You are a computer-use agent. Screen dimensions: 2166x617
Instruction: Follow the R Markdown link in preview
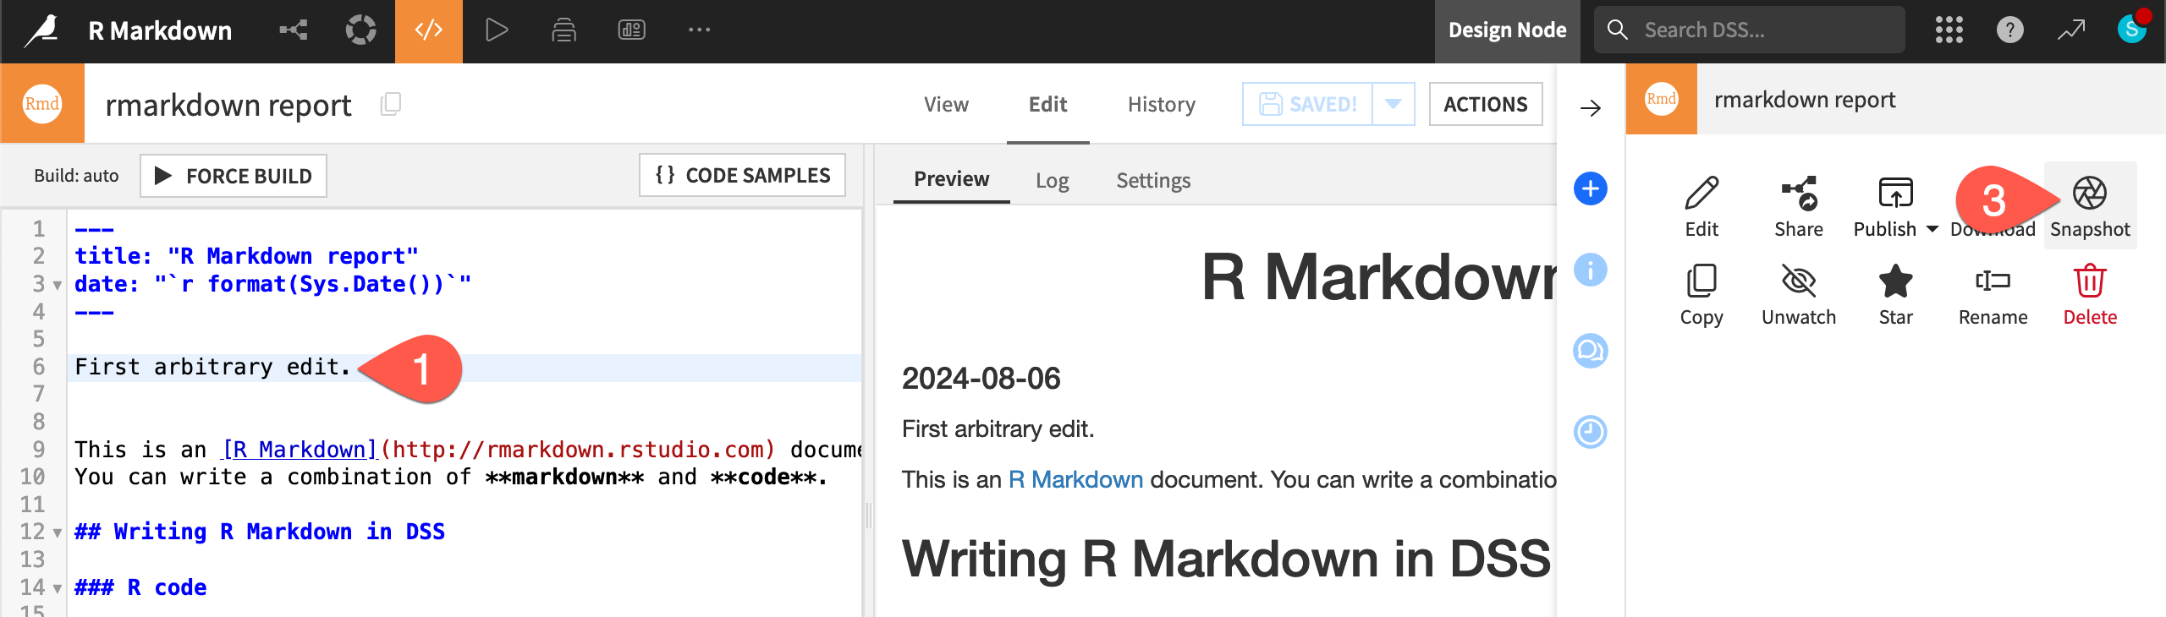(1075, 479)
